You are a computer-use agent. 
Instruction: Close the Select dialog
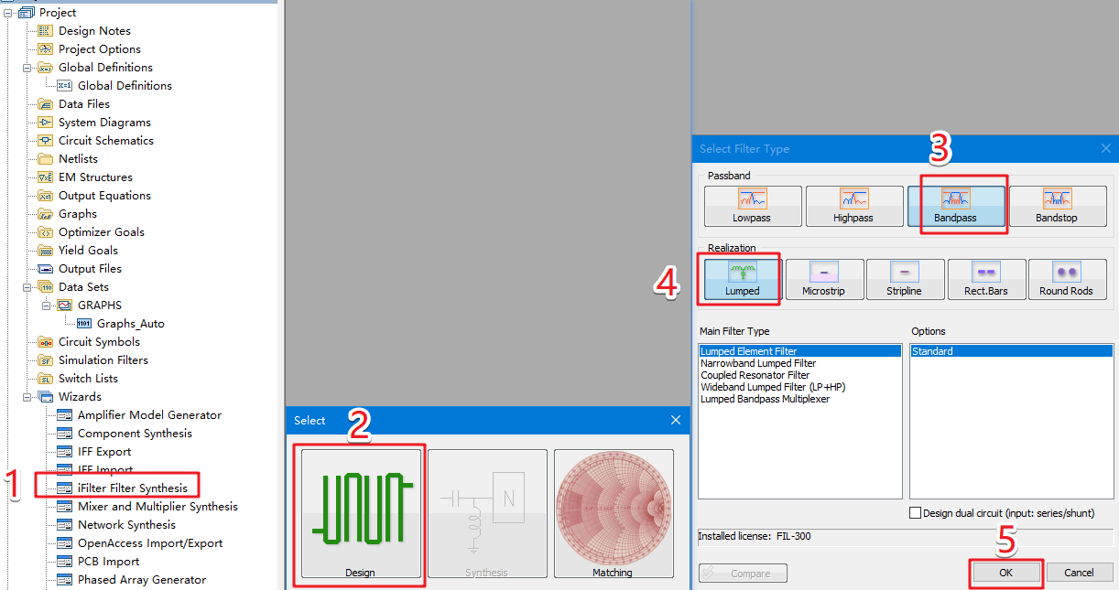pyautogui.click(x=676, y=421)
